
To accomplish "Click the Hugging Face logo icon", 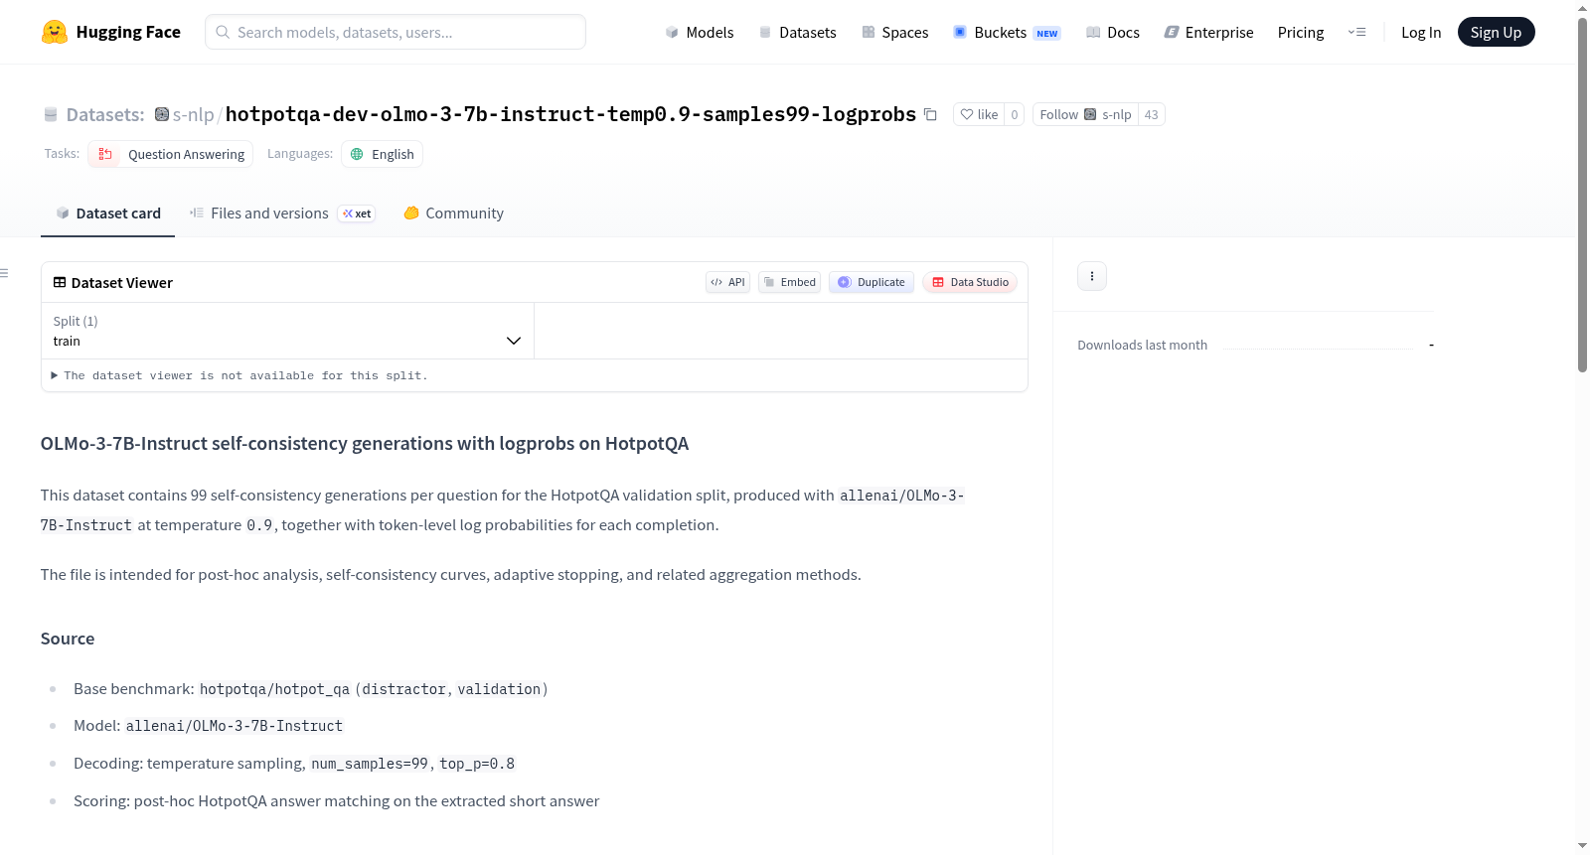I will click(x=55, y=32).
